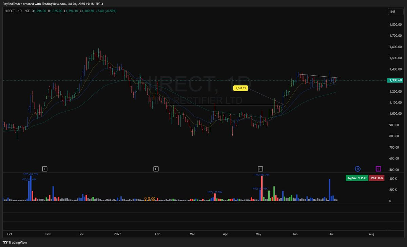Open the earnings marker near February

(156, 169)
